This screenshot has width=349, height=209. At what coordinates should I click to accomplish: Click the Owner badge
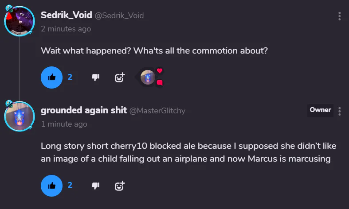[320, 110]
